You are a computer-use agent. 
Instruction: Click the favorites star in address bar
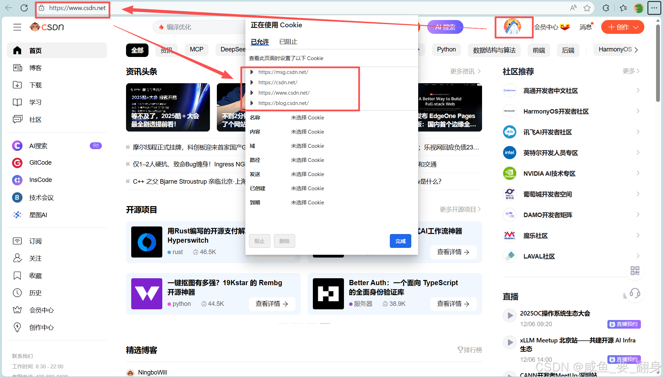pos(587,8)
